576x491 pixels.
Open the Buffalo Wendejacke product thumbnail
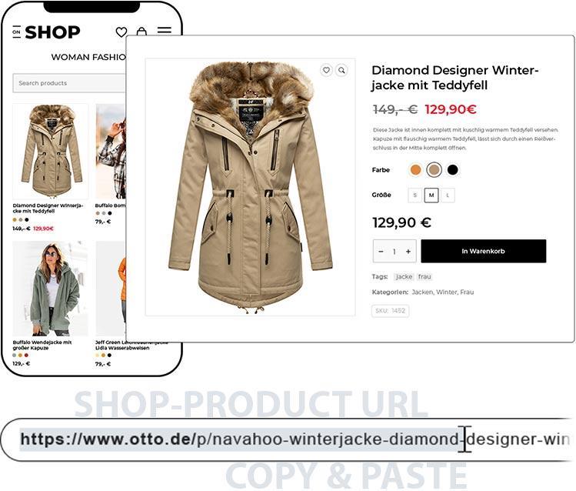(50, 289)
